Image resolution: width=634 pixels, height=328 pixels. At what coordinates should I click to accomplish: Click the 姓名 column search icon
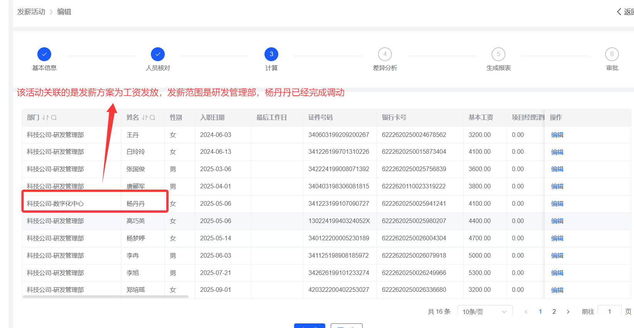click(152, 118)
